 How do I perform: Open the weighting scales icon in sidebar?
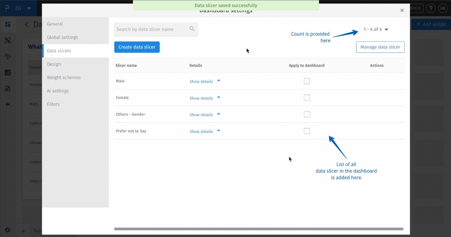point(8,56)
